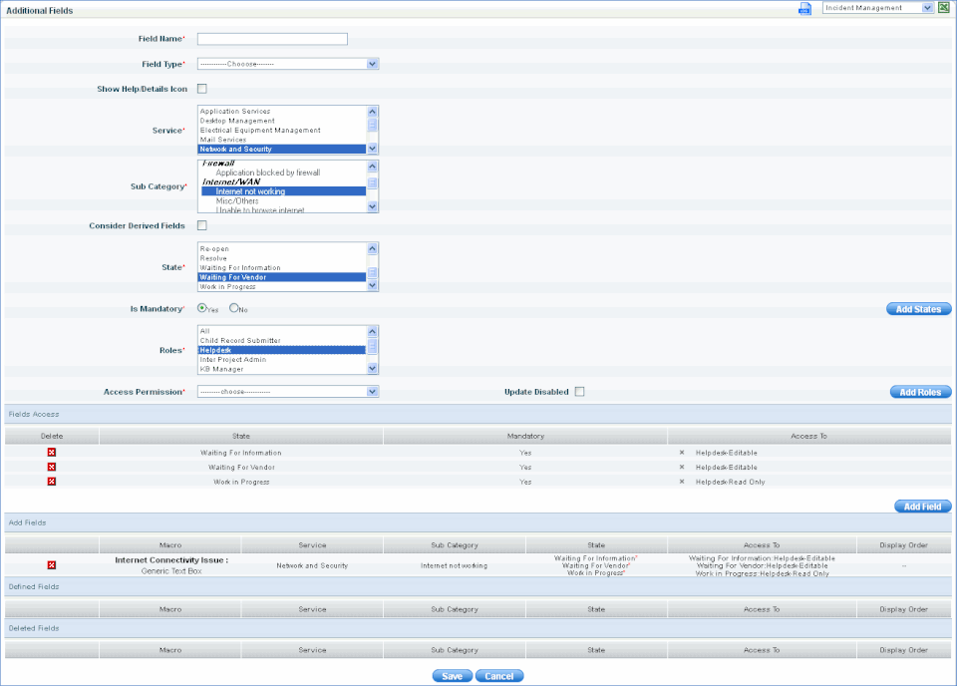This screenshot has width=957, height=686.
Task: Click the document export icon at top right
Action: click(805, 9)
